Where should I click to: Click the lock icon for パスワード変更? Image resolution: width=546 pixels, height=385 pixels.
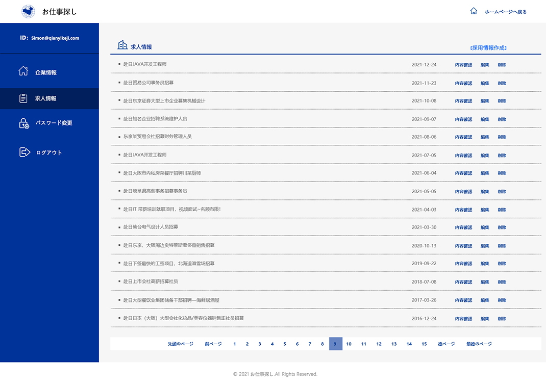(x=23, y=123)
